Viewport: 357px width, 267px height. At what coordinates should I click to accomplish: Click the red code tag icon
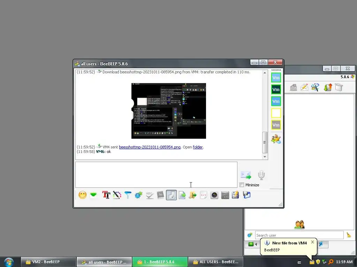[204, 195]
